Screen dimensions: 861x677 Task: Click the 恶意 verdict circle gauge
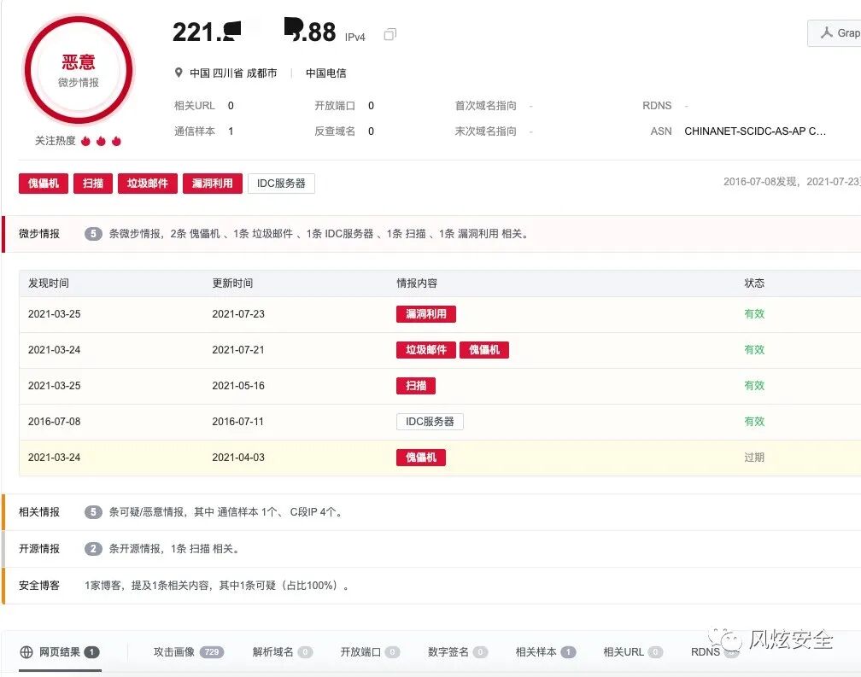tap(79, 70)
